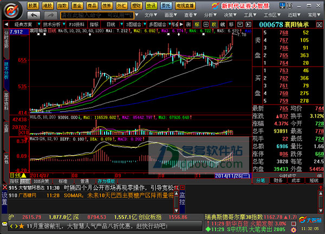Click the hide side panel icon
The width and height of the screenshot is (325, 234).
click(x=248, y=24)
